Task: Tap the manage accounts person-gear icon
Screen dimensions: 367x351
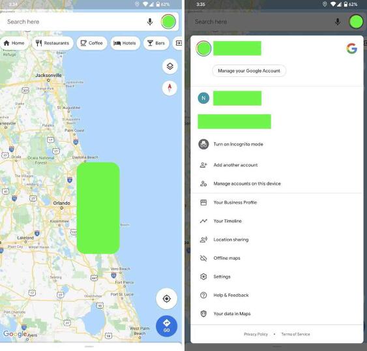Action: point(203,183)
